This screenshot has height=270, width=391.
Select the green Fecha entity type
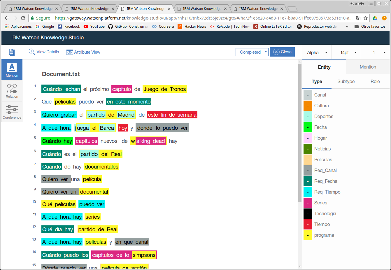coord(308,127)
